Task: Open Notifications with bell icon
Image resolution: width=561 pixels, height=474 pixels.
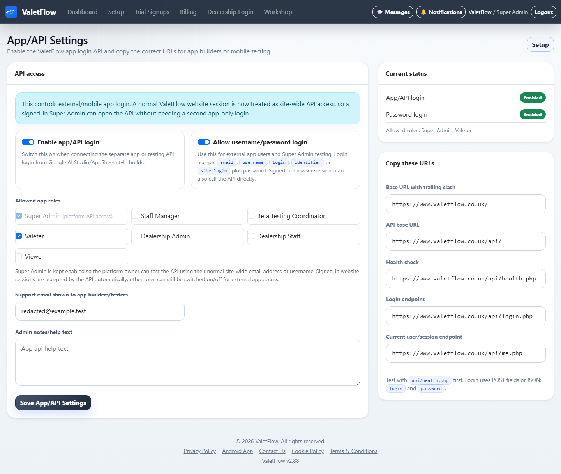Action: point(441,12)
